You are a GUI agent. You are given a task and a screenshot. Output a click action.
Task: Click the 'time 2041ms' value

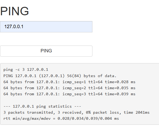click(x=137, y=112)
